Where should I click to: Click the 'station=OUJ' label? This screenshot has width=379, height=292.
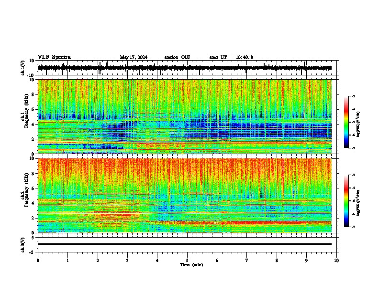pyautogui.click(x=177, y=57)
